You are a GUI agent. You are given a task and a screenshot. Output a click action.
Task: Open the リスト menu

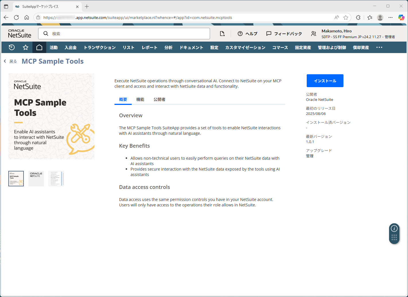coord(129,47)
